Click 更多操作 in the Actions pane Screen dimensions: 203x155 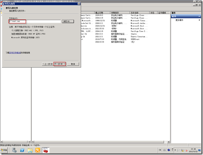click(x=179, y=20)
